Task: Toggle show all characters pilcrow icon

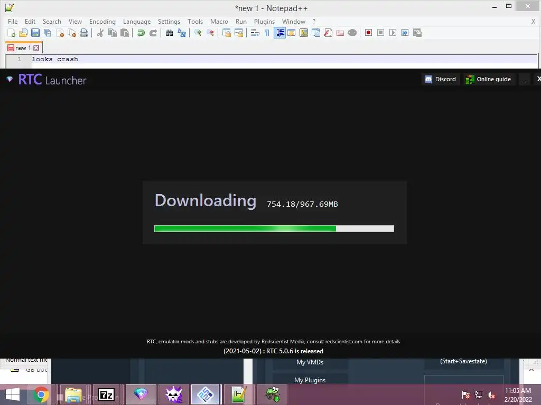Action: [267, 33]
